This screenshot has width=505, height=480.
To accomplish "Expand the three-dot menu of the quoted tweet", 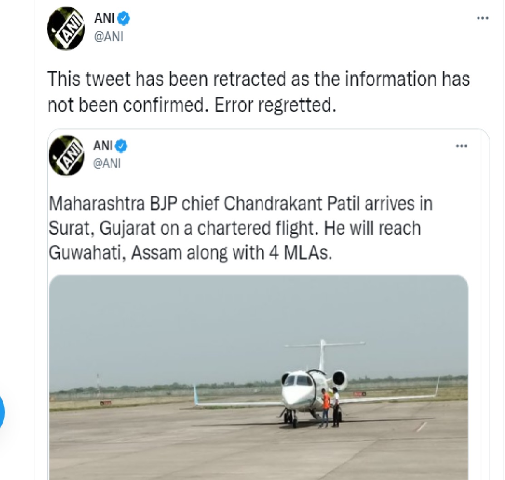I will [x=461, y=146].
